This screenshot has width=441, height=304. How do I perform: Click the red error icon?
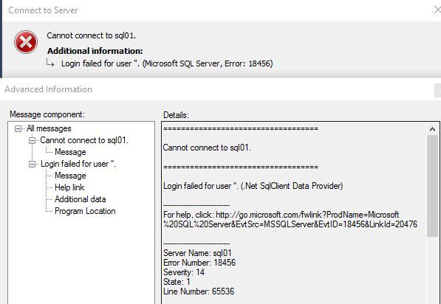[x=26, y=42]
